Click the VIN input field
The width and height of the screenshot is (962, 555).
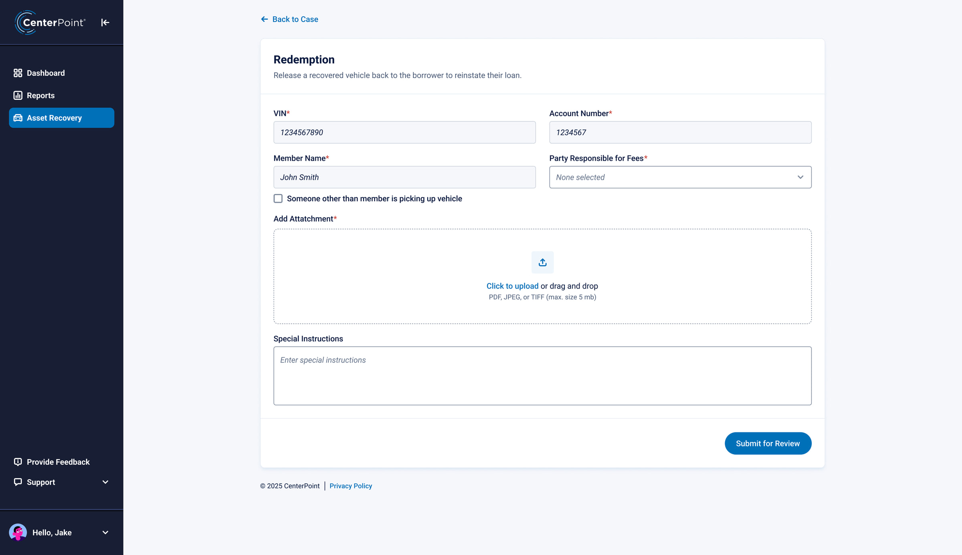(404, 132)
